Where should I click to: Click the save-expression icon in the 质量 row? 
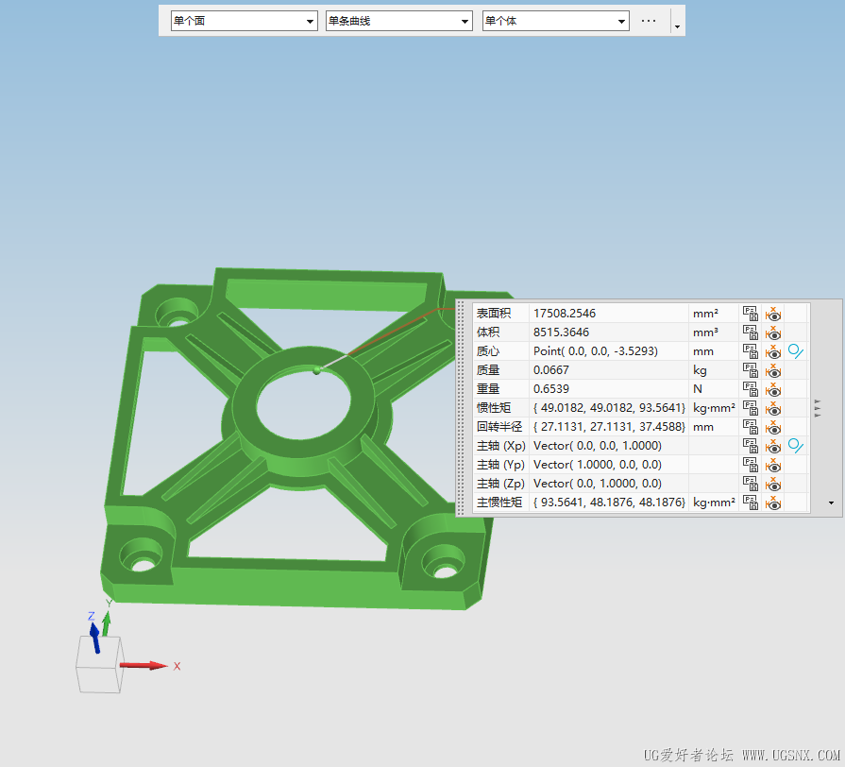point(751,369)
